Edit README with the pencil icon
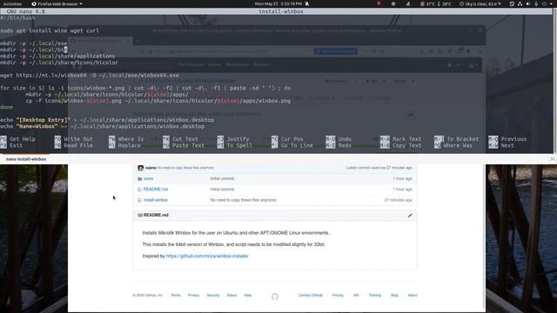 pos(410,215)
